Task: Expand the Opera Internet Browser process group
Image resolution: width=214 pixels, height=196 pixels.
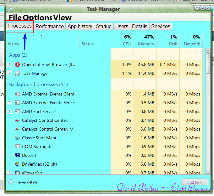Action: point(9,64)
